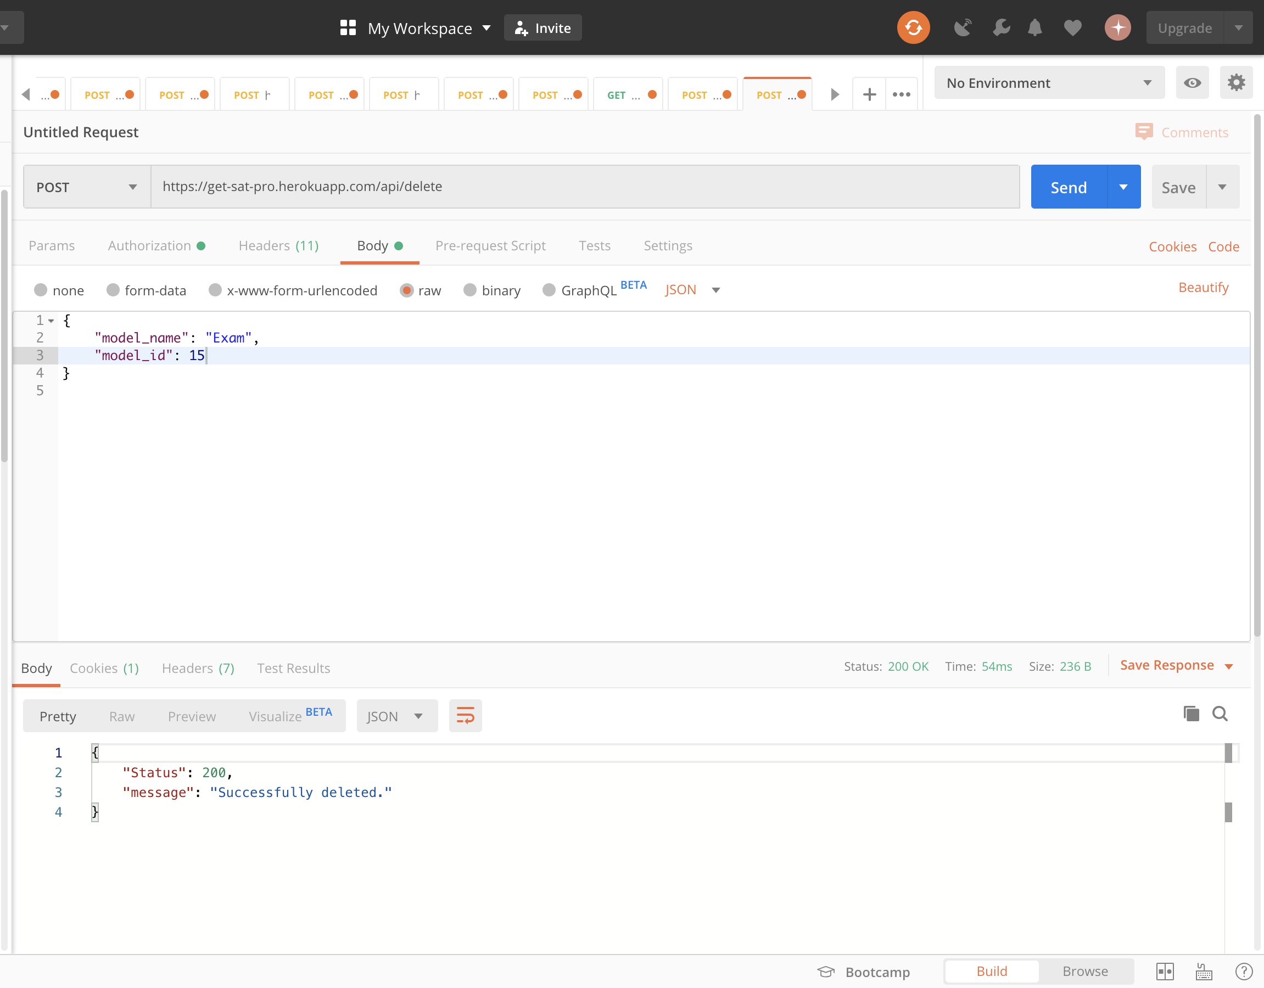The height and width of the screenshot is (988, 1264).
Task: Click the Send button to execute request
Action: point(1069,187)
